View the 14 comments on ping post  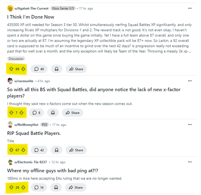click(39, 187)
